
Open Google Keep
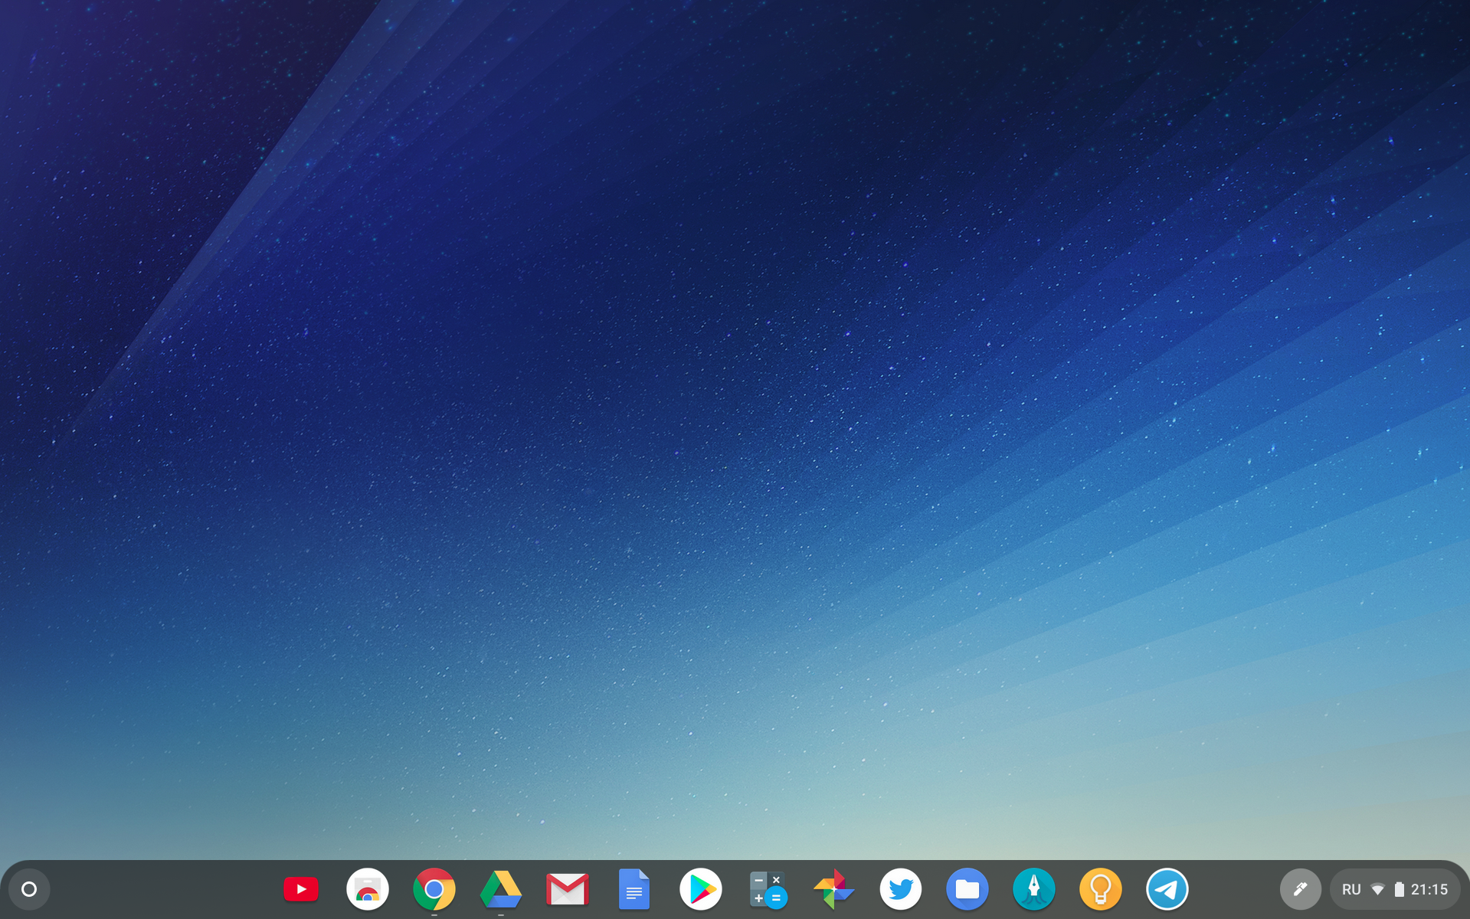(x=1101, y=889)
